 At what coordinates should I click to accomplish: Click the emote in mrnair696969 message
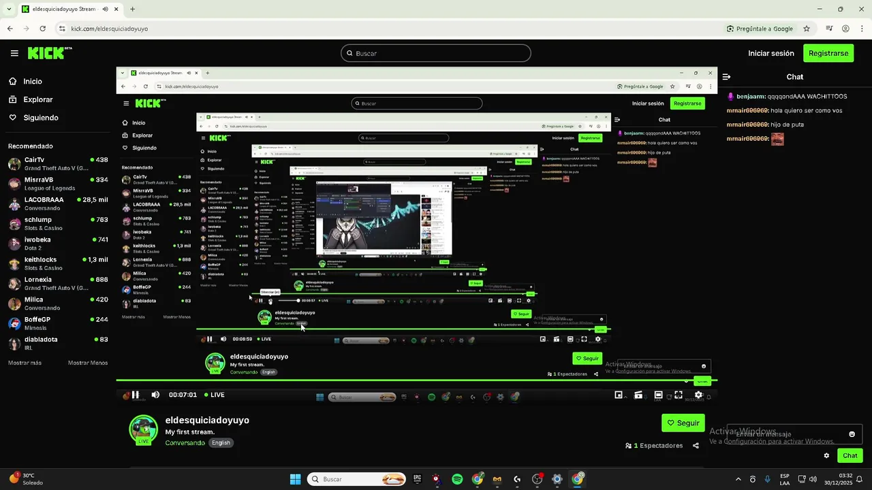click(x=777, y=139)
